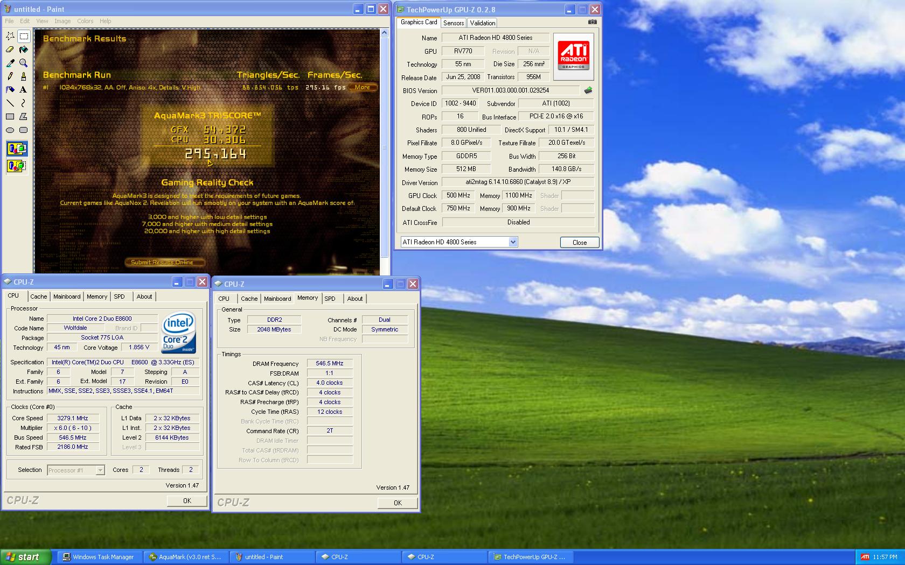
Task: Click the ATI icon in system tray
Action: [x=865, y=557]
